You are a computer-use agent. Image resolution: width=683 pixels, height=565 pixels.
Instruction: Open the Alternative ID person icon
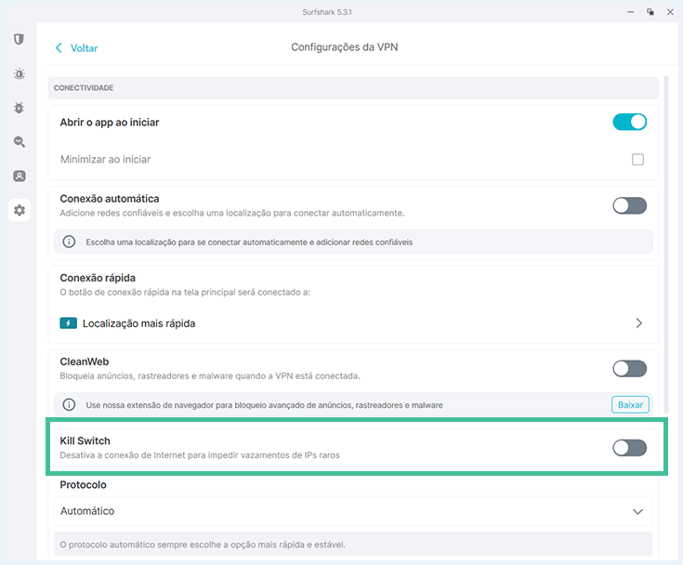click(20, 176)
